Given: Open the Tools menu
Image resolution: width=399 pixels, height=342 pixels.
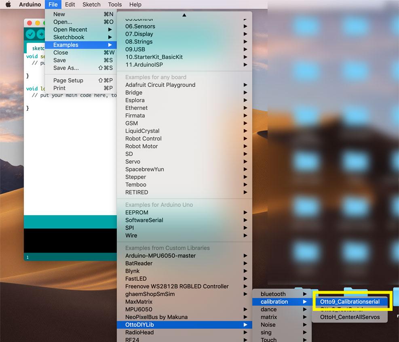Looking at the screenshot, I should tap(115, 4).
